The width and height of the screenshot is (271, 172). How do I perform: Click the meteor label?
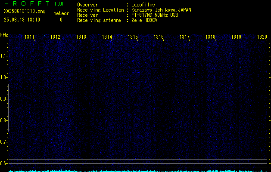coord(61,13)
